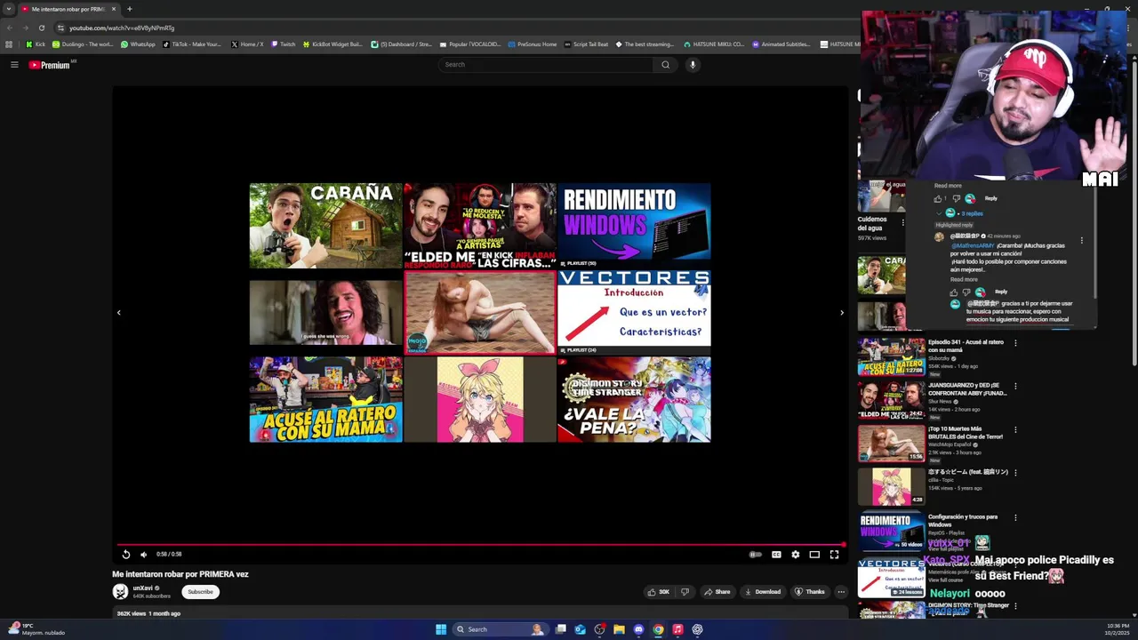The width and height of the screenshot is (1138, 640).
Task: Open a new browser tab with the plus button
Action: click(x=129, y=9)
